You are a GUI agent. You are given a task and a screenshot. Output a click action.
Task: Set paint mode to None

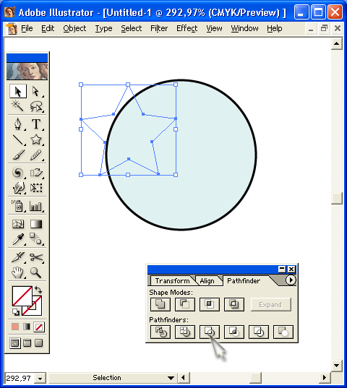click(x=39, y=327)
